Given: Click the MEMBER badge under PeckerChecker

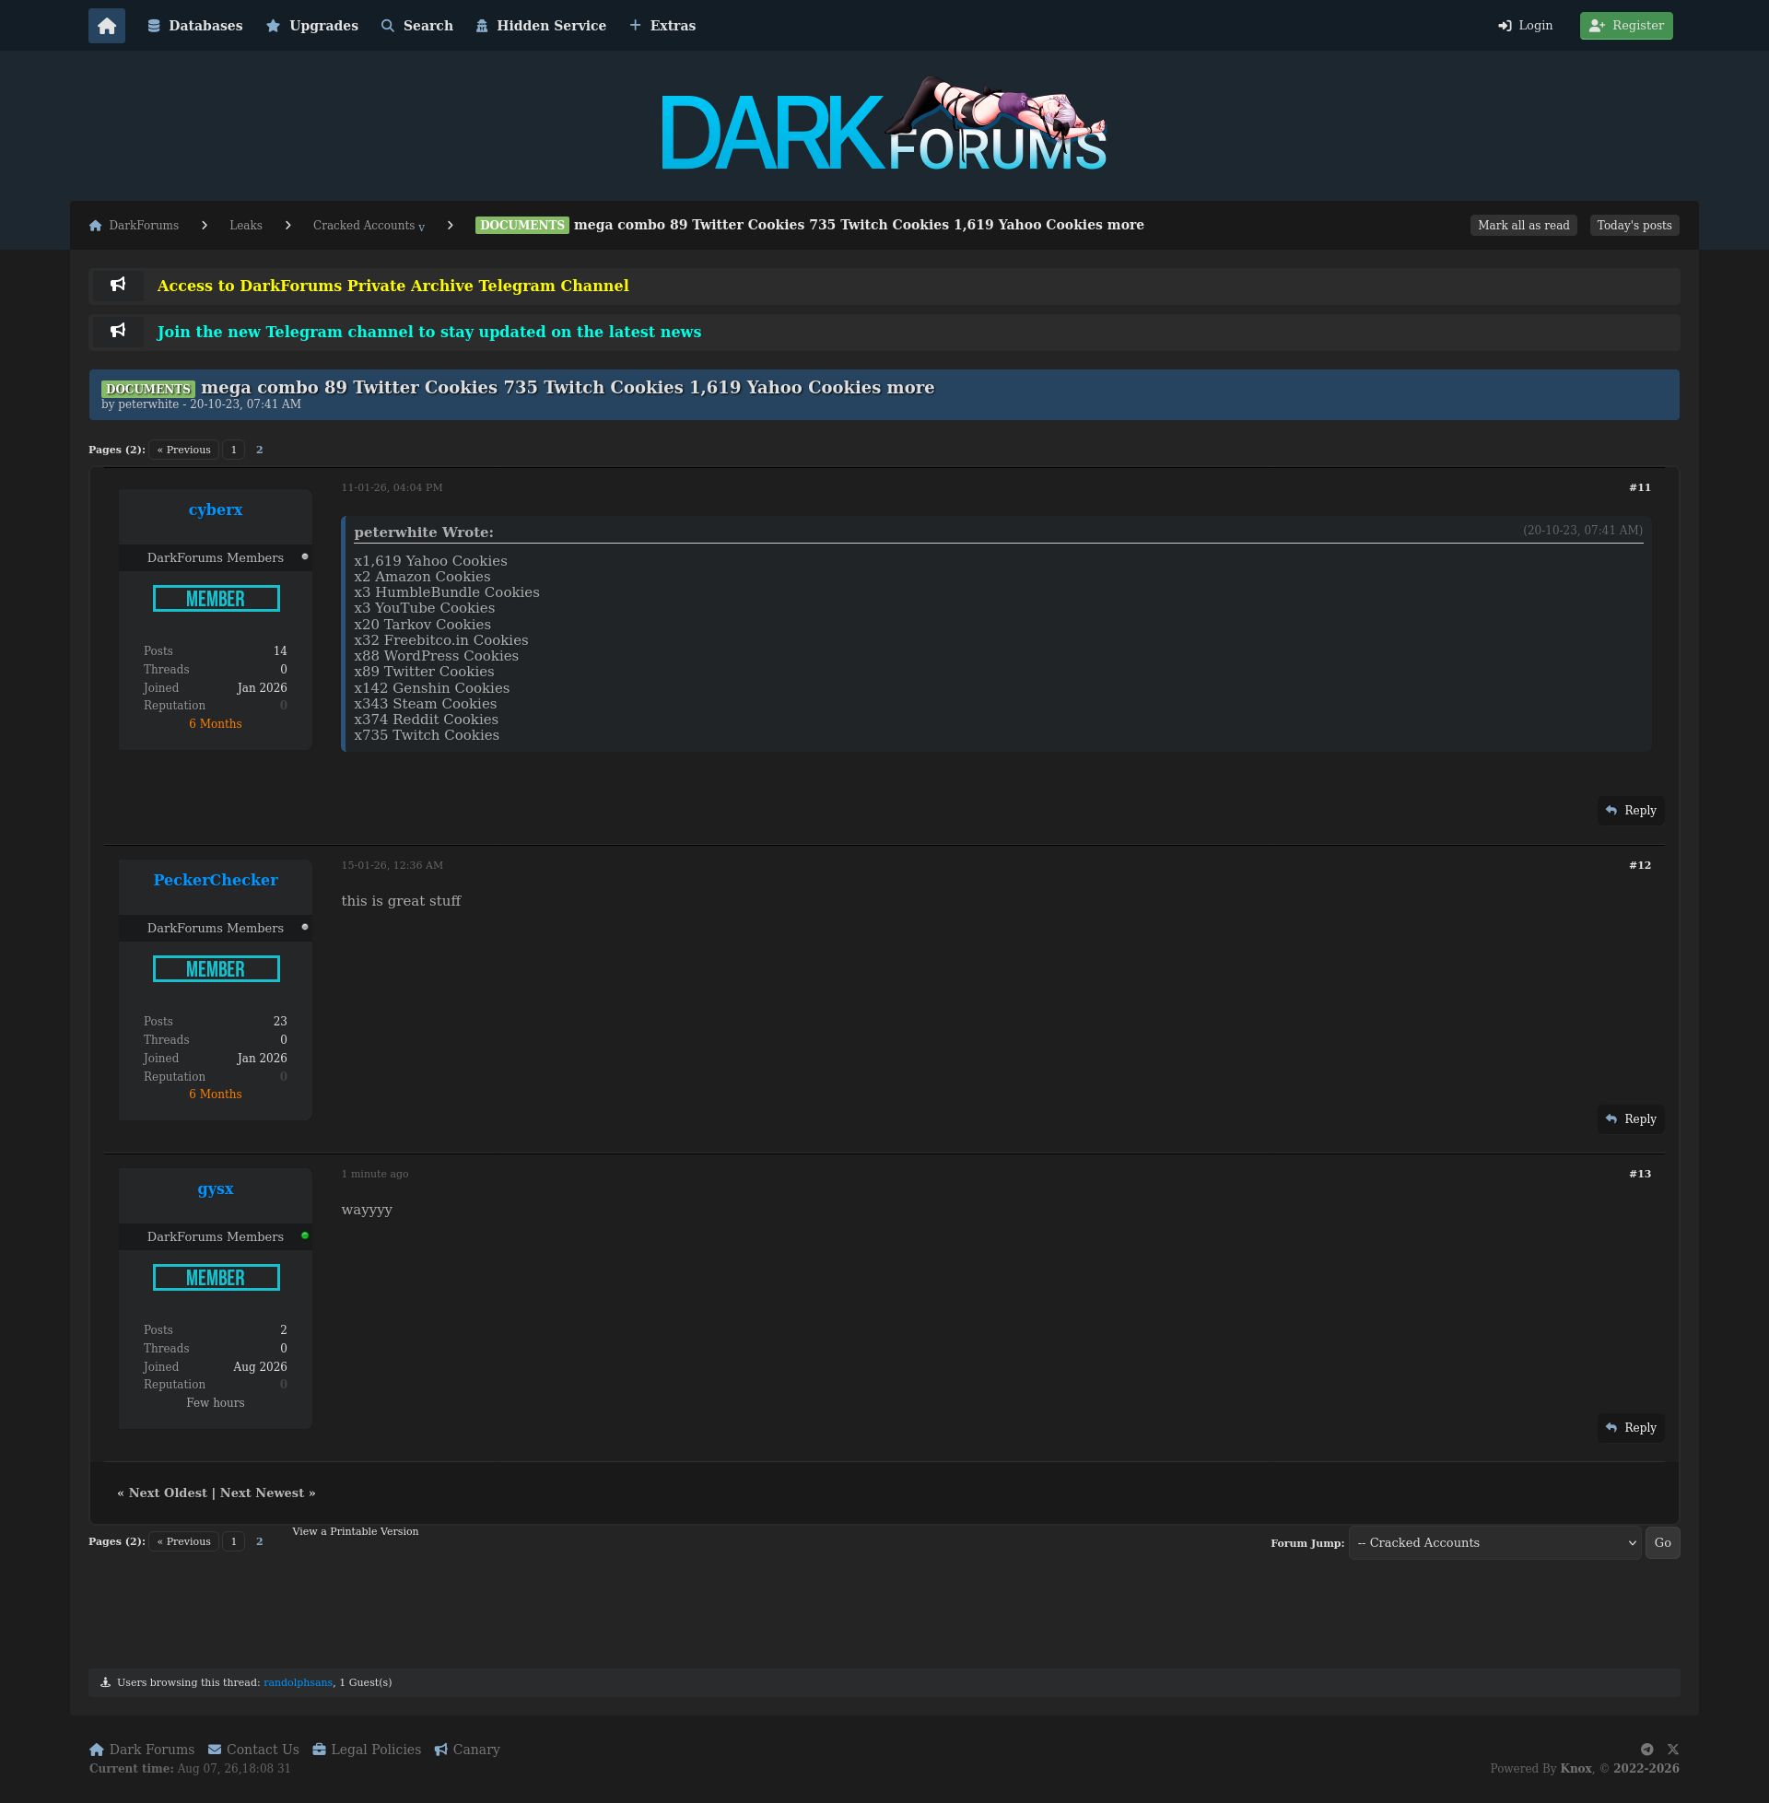Looking at the screenshot, I should (217, 970).
